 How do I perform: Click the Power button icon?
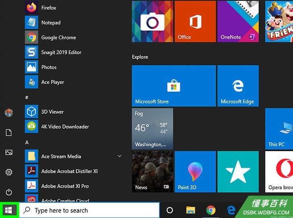point(9,192)
